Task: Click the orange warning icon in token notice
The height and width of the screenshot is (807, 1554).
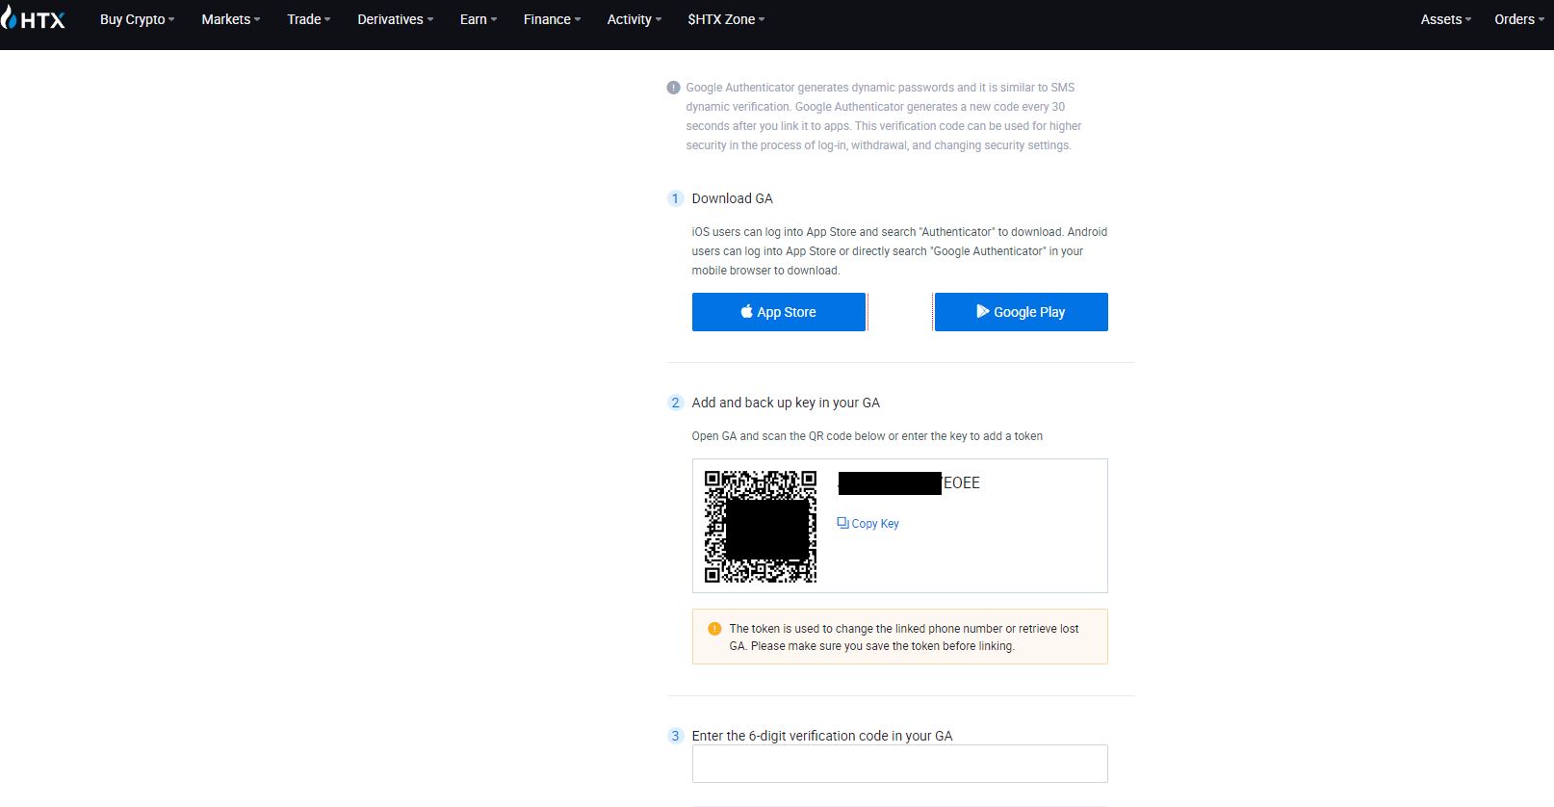Action: pos(714,629)
